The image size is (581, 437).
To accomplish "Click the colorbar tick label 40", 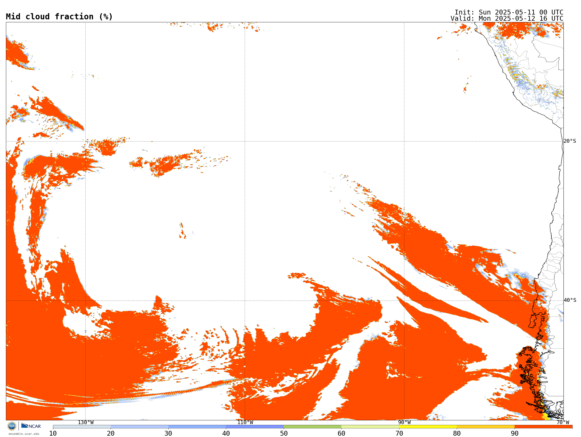I will [226, 433].
